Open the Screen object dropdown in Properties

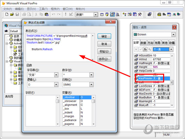[173, 34]
